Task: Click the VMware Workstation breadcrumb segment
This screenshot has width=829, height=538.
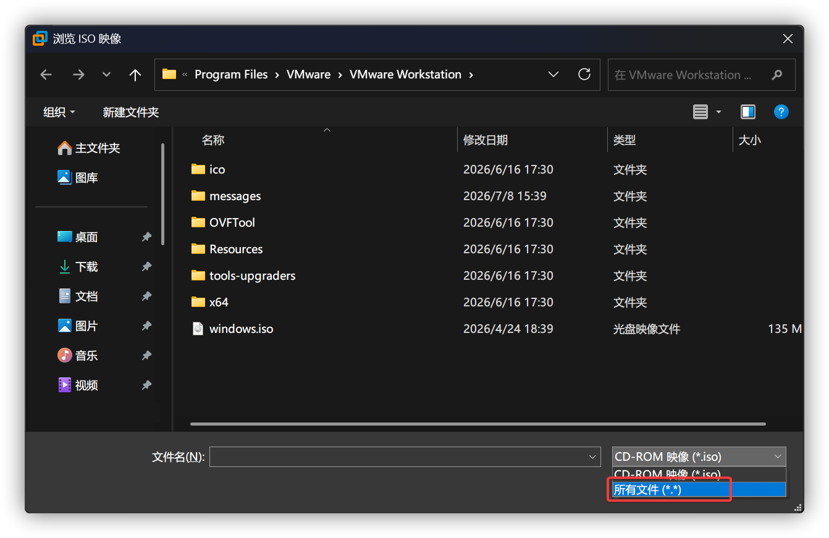Action: click(405, 74)
